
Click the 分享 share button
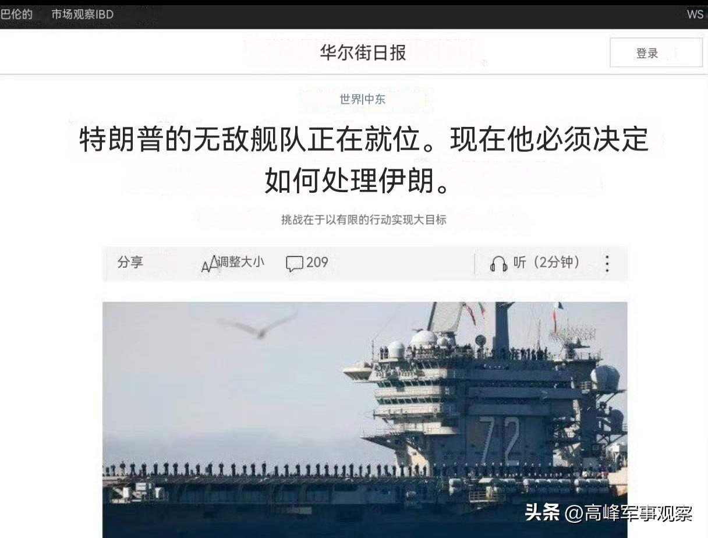[x=130, y=262]
